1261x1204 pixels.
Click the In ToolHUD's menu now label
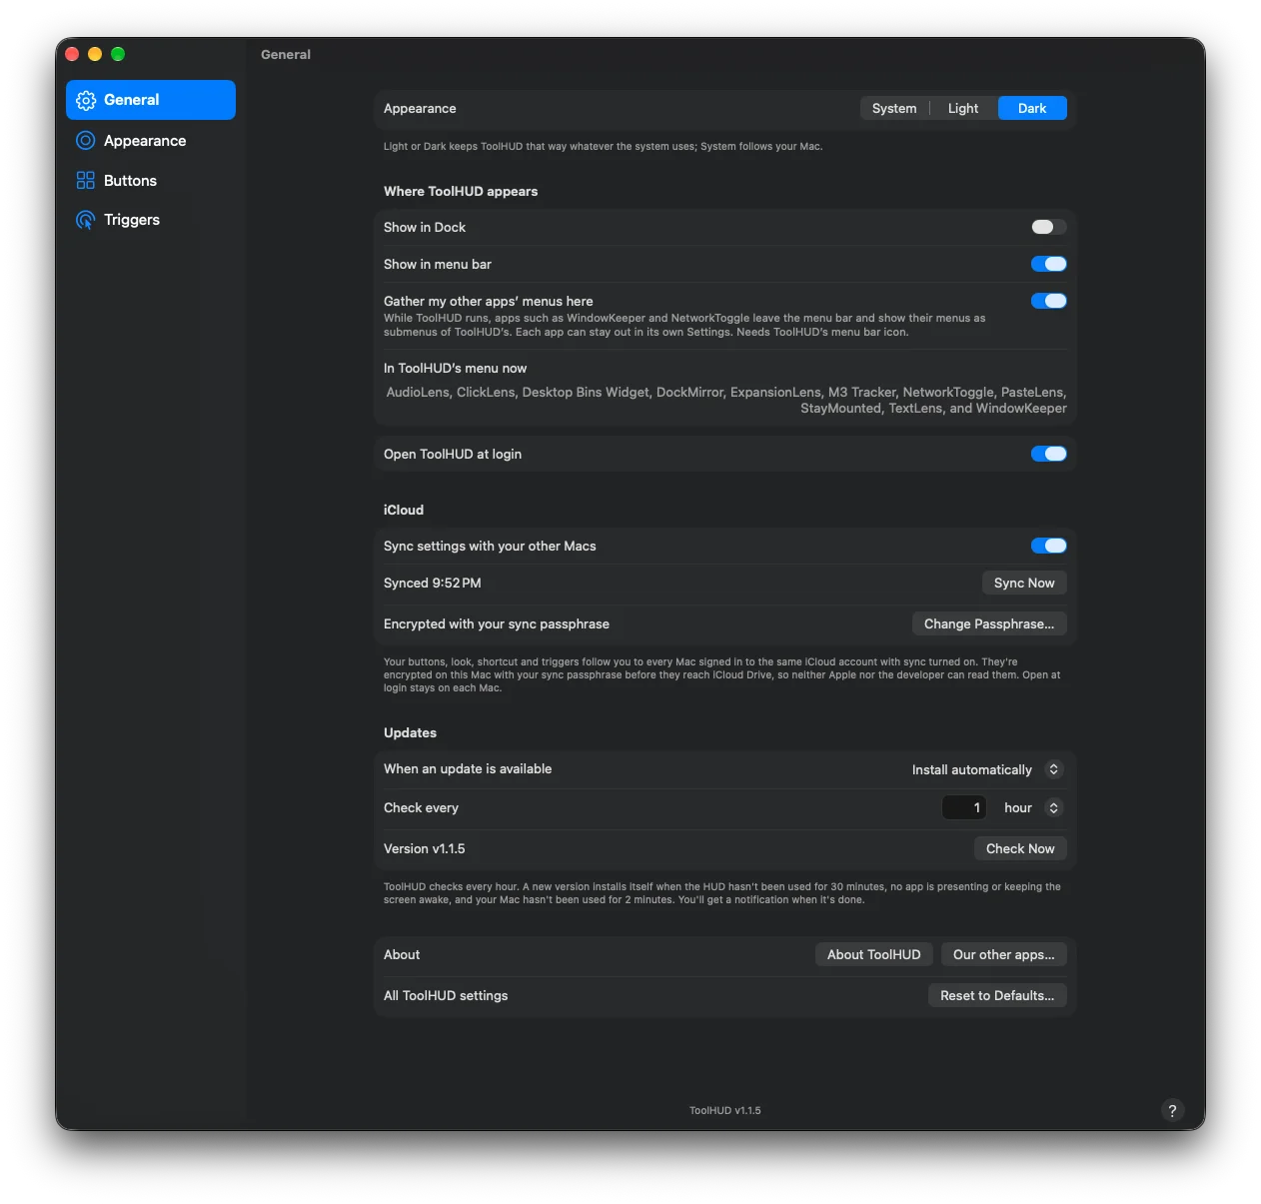pos(455,368)
